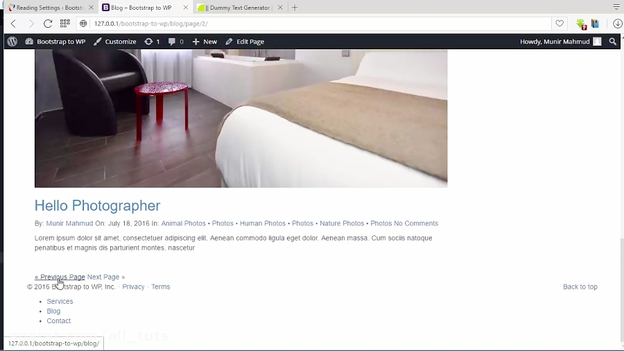624x351 pixels.
Task: Open new tab with the plus button
Action: click(295, 8)
